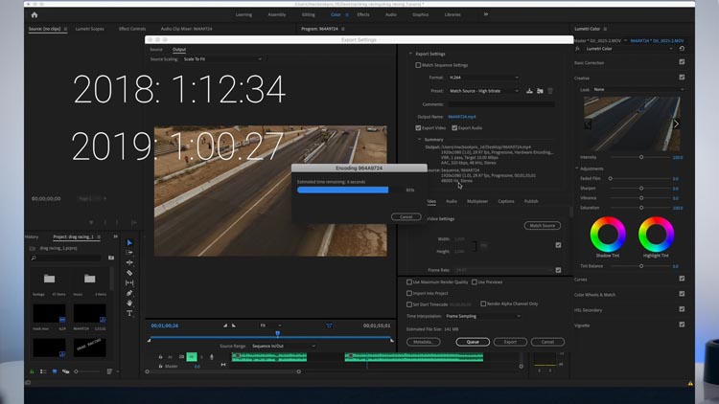Viewport: 719px width, 404px height.
Task: Open the Time Interpolation Frame Sampling dropdown
Action: pyautogui.click(x=483, y=316)
